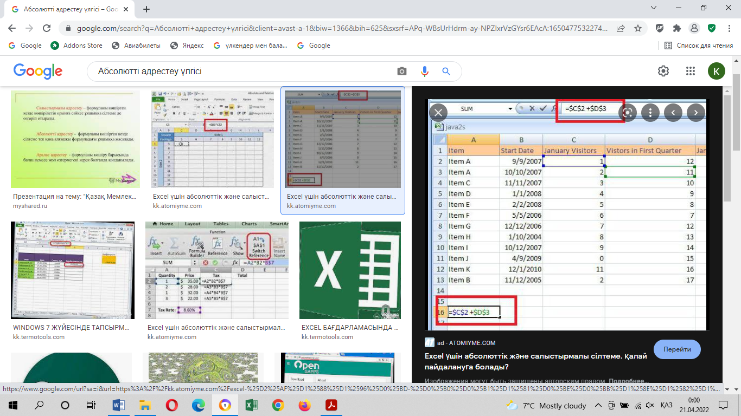Open the Google apps grid
Viewport: 741px width, 416px height.
click(x=690, y=71)
